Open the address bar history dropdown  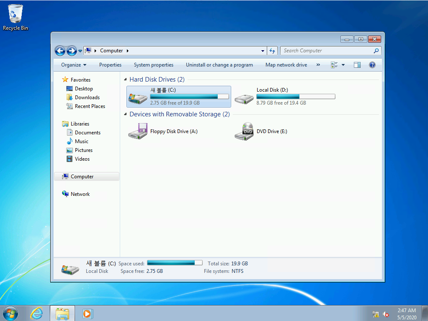point(263,51)
